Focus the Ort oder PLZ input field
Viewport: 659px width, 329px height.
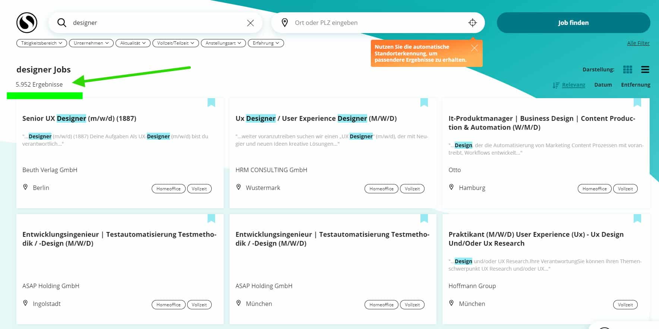coord(378,23)
